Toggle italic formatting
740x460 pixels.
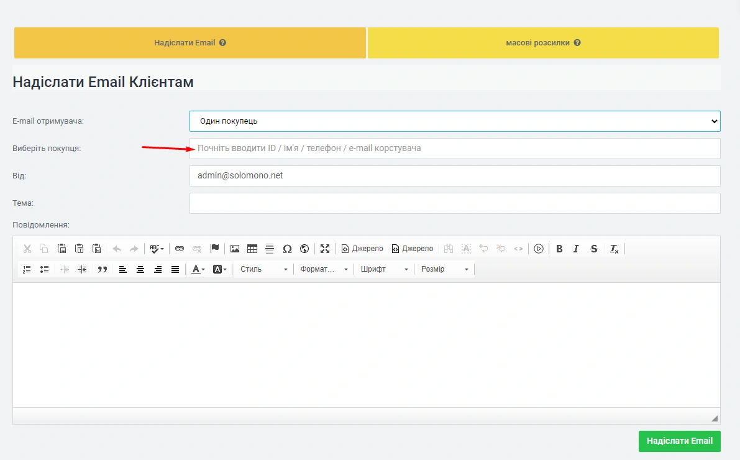576,249
